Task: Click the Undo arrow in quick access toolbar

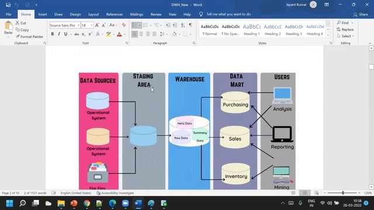Action: (17, 5)
